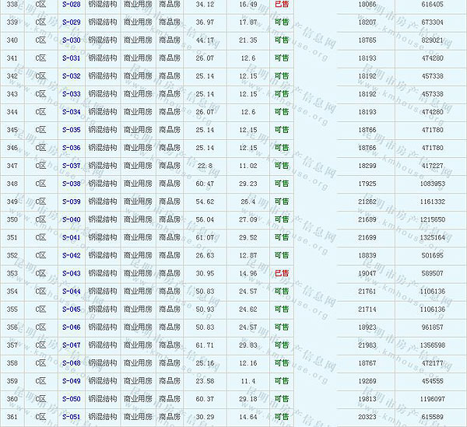Open unit S-033 details

tap(70, 94)
